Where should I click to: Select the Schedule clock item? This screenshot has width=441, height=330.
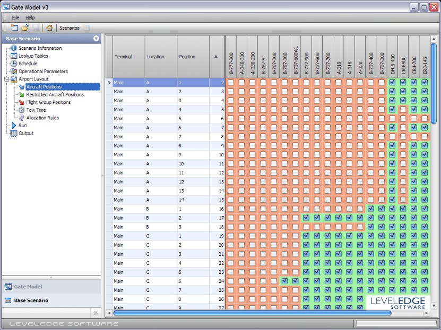[28, 64]
